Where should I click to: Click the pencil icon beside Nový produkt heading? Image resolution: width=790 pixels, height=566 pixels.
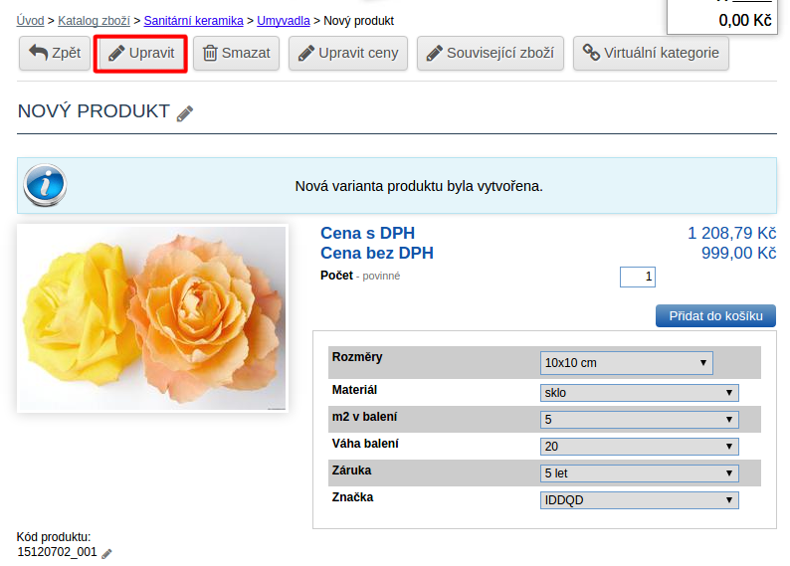(x=185, y=113)
